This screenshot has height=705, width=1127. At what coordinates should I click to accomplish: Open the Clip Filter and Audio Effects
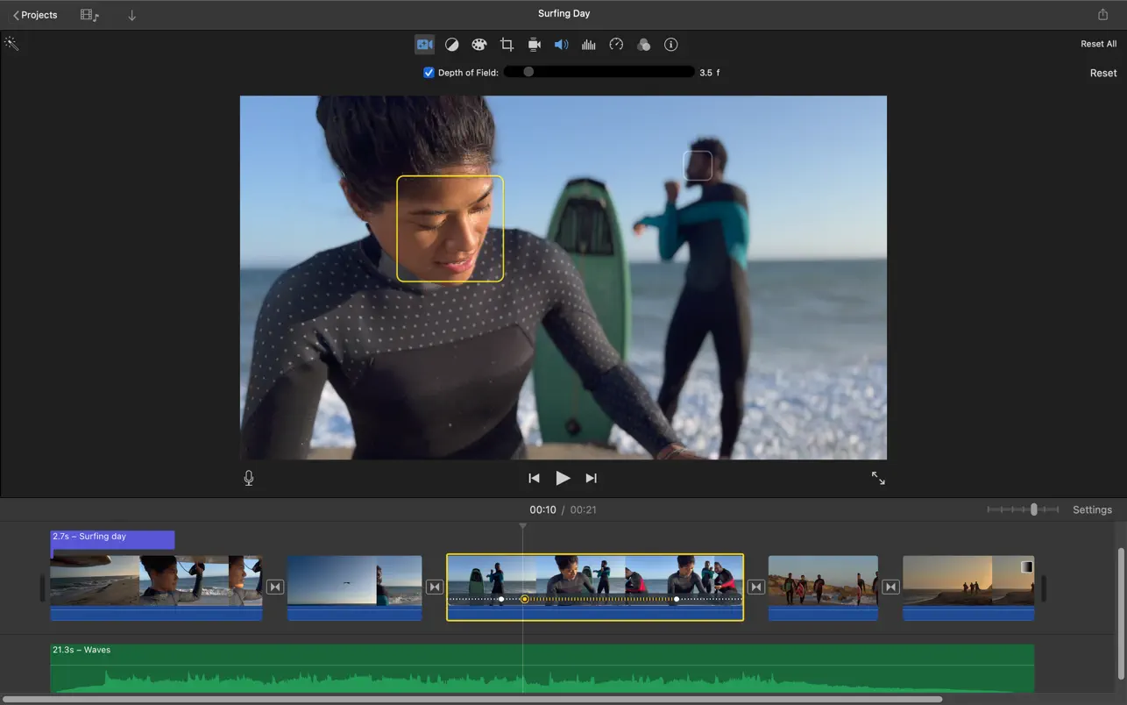643,44
